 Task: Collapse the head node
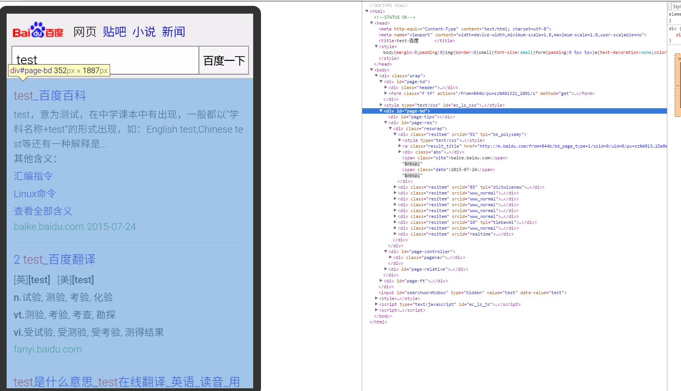(x=372, y=23)
